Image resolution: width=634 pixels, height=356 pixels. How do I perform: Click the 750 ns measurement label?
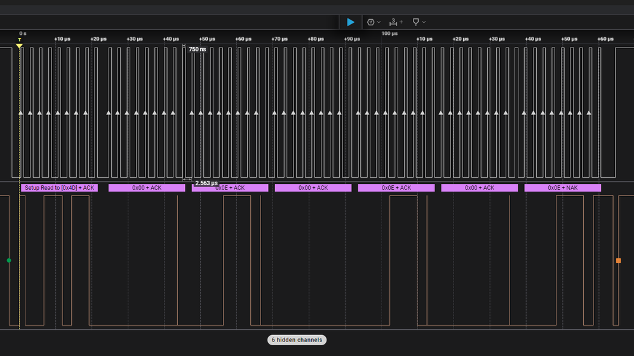(x=198, y=49)
